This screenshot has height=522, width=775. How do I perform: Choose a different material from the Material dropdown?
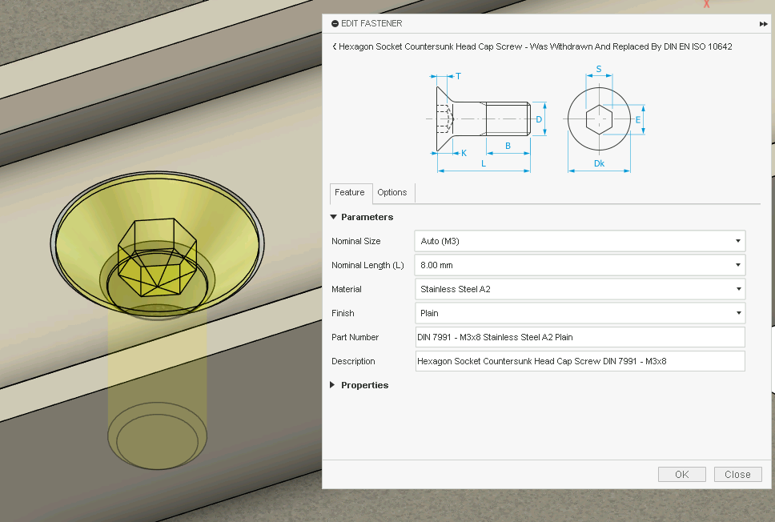pos(580,289)
